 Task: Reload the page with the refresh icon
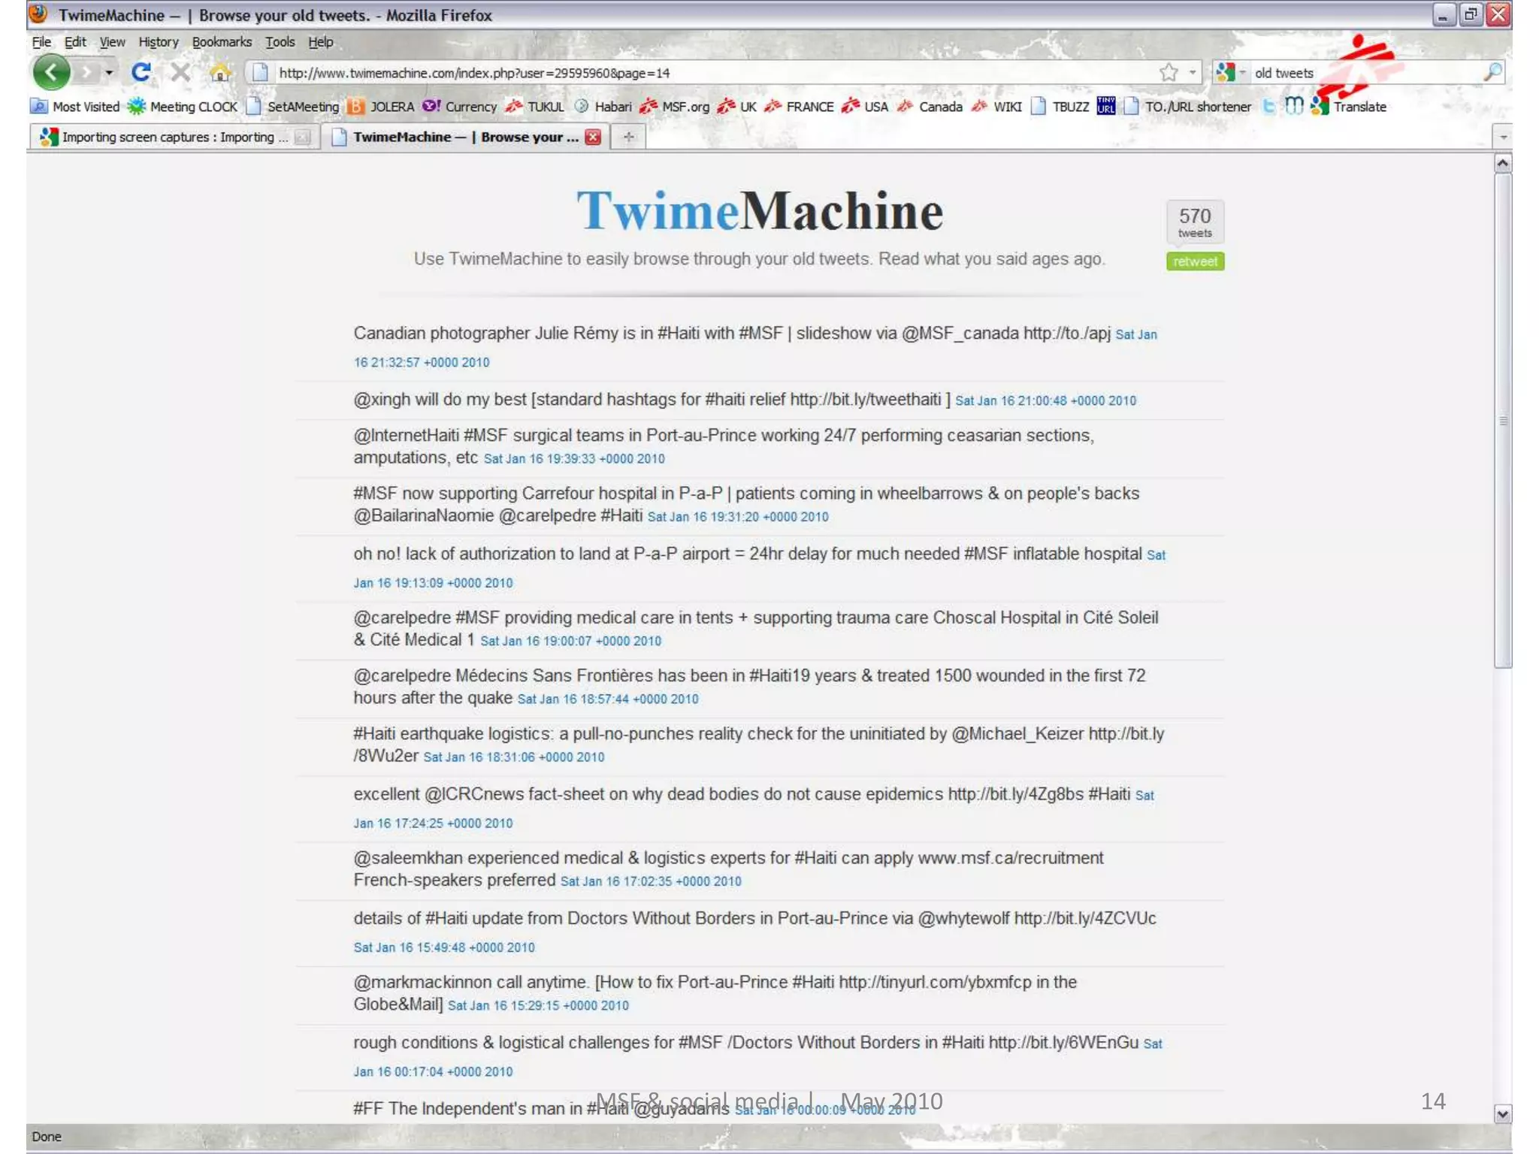[141, 73]
